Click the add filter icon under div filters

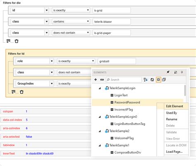click(x=8, y=41)
